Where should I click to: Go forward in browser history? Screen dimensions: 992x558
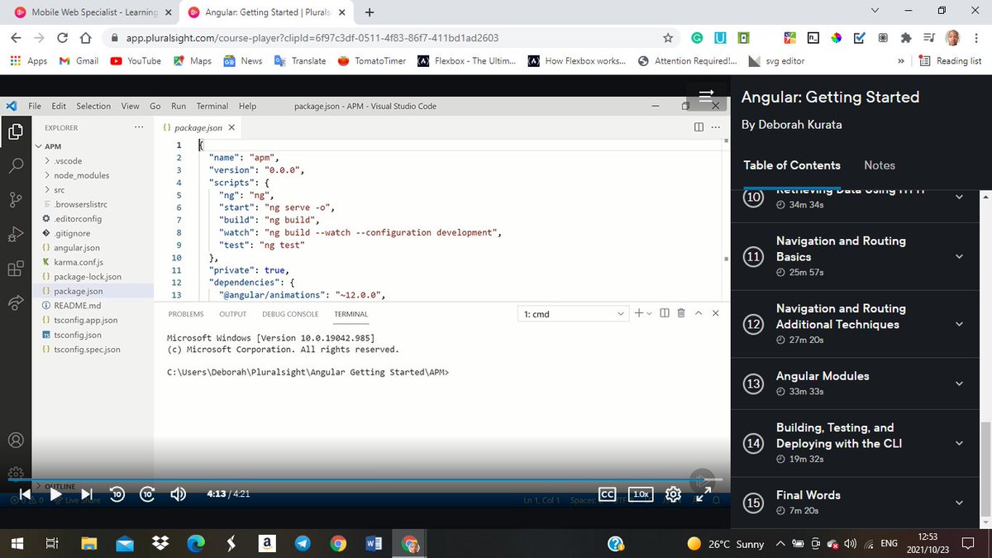click(x=40, y=38)
